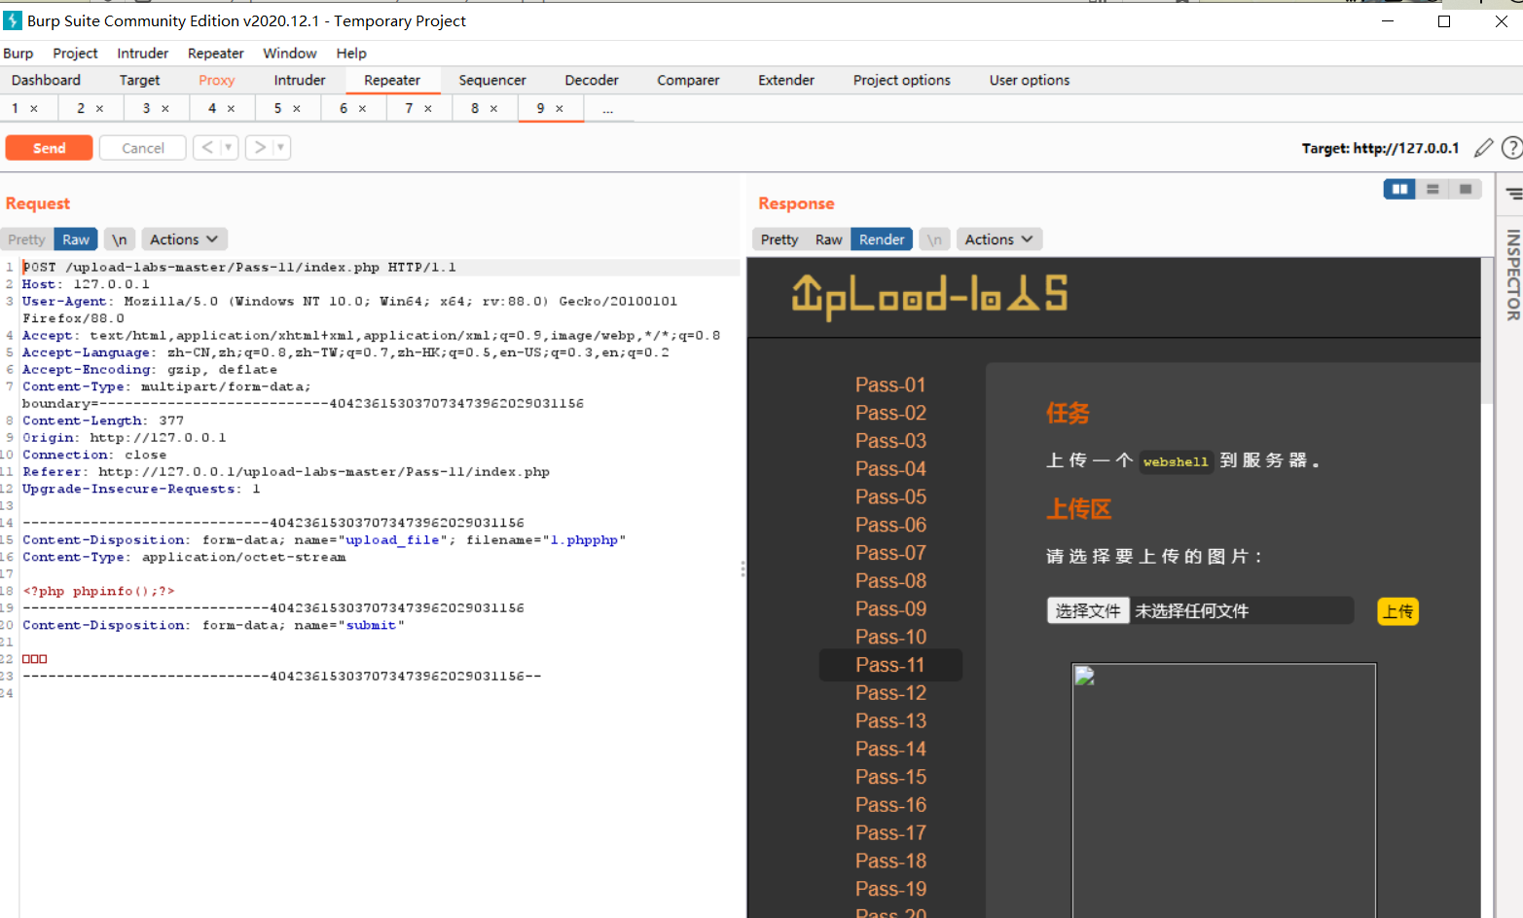Expand the Inspector panel toggle icon
This screenshot has width=1523, height=918.
point(1514,194)
